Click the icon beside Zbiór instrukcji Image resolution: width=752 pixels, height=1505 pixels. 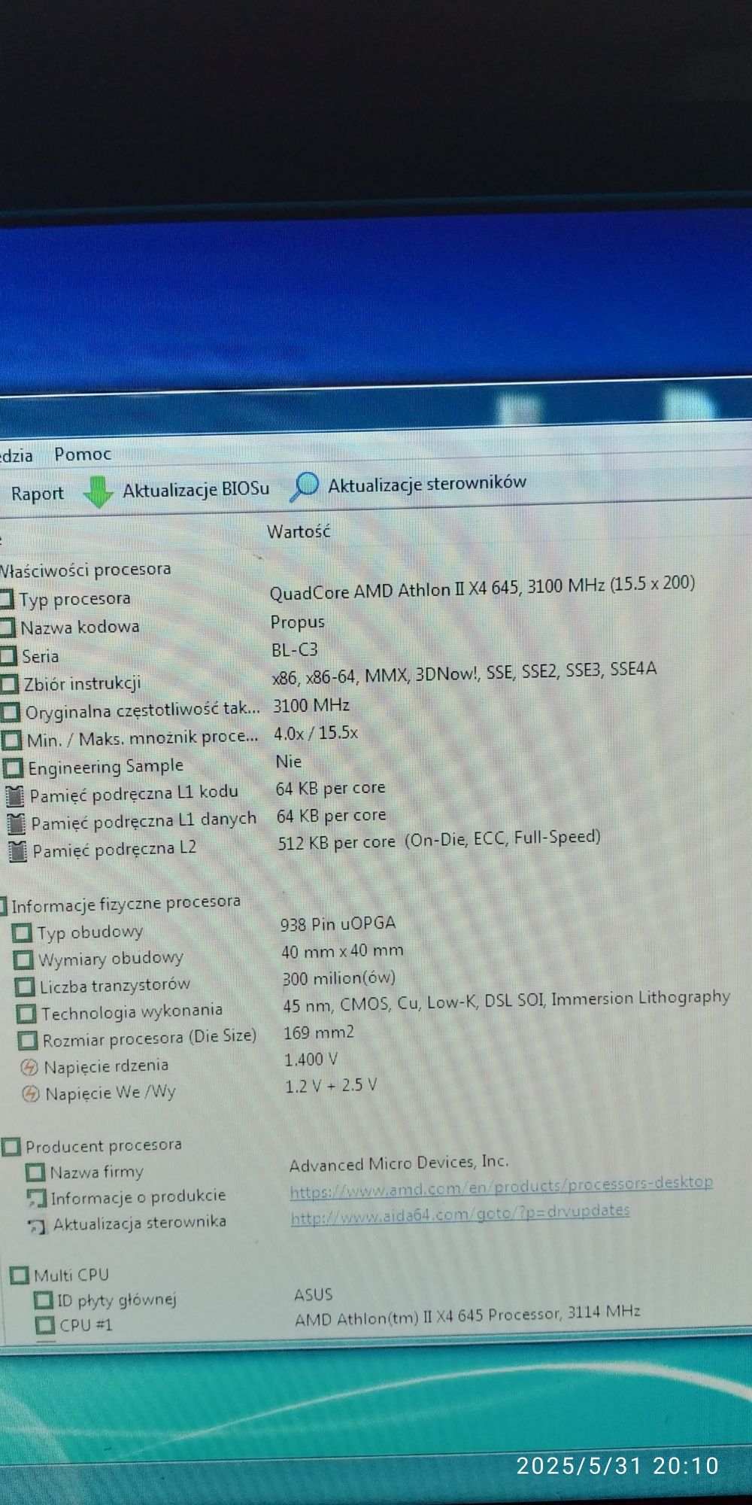pos(10,684)
